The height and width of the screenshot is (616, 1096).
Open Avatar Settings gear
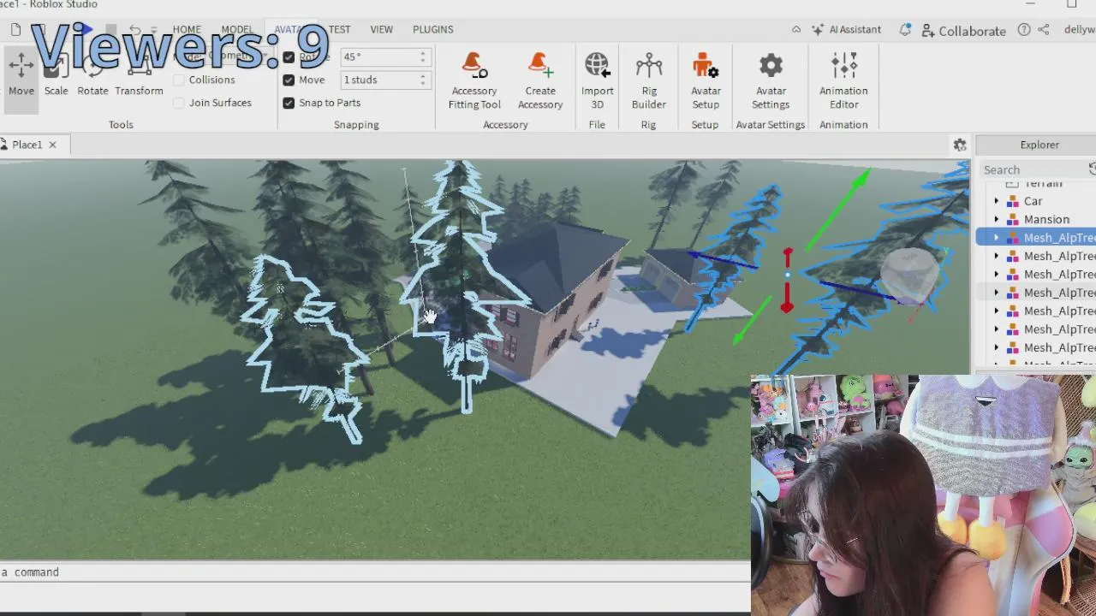point(771,80)
